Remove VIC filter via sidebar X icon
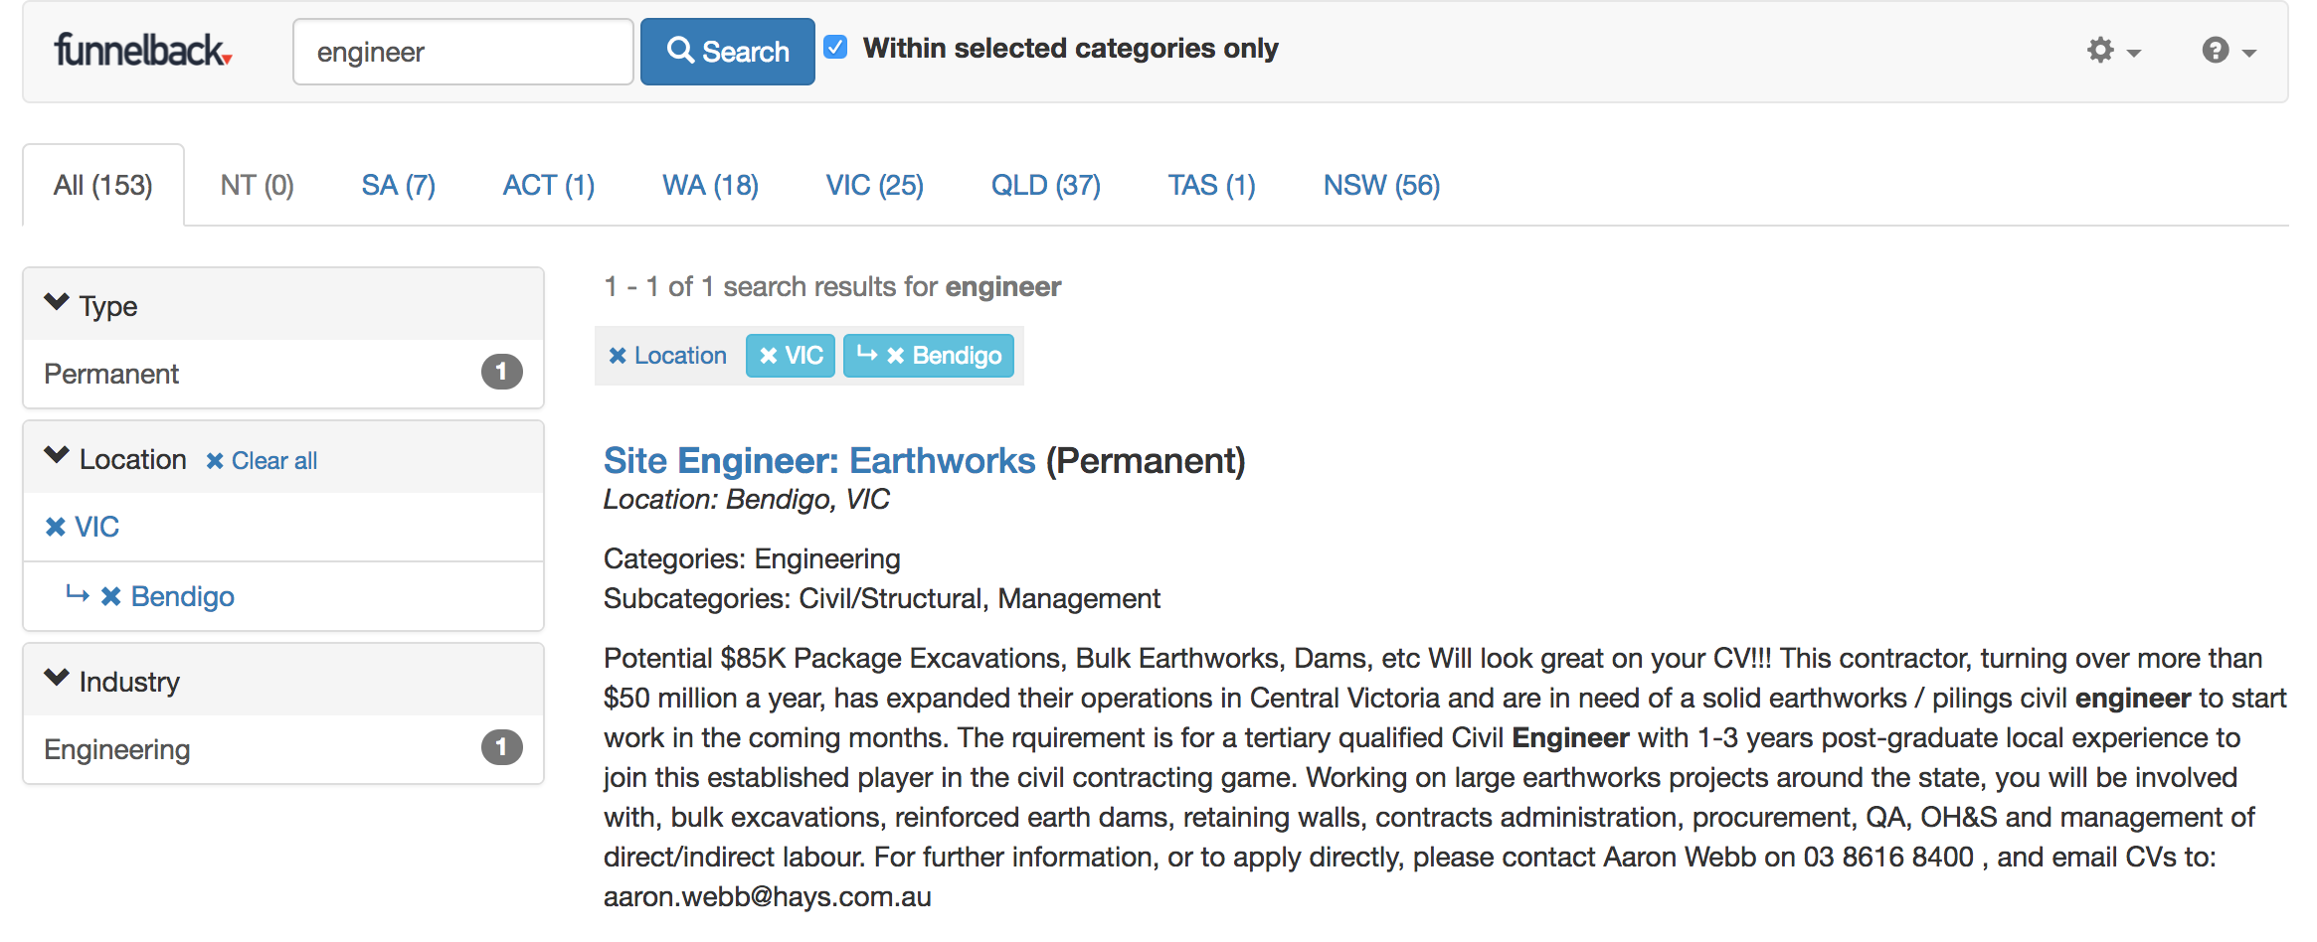2317x942 pixels. point(56,528)
